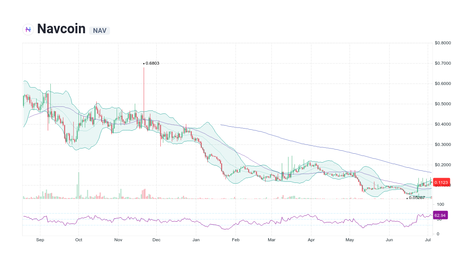This screenshot has width=474, height=266.
Task: Toggle the red 0.1123 price tag
Action: click(441, 182)
